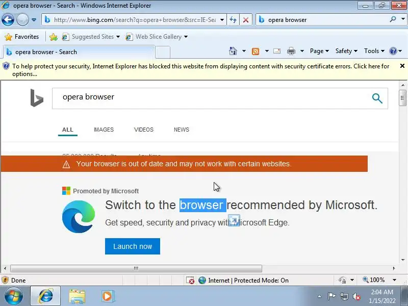Click the status bar security shield icon

(x=5, y=280)
